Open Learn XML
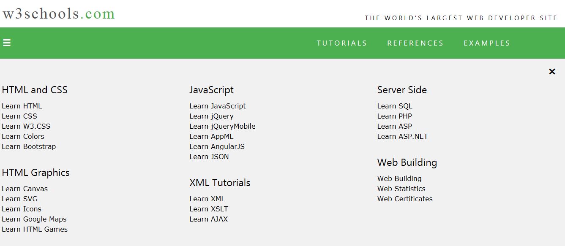Viewport: 565px width, 246px height. [207, 199]
